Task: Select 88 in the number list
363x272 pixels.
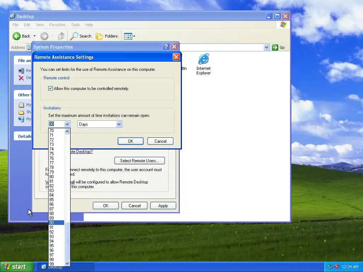Action: [56, 214]
